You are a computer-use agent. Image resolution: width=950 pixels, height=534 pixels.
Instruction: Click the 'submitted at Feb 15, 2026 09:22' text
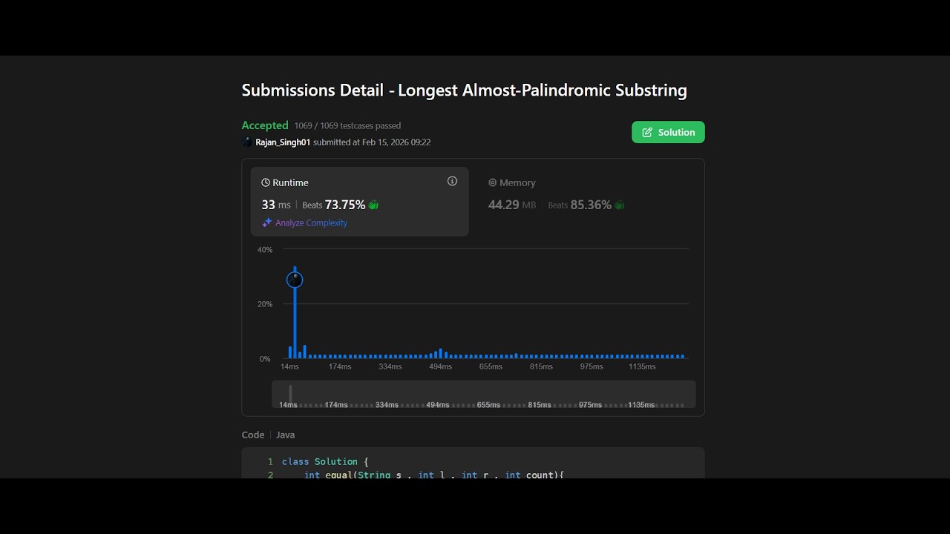(372, 142)
